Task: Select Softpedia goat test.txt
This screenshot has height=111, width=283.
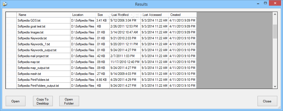Action: coord(44,26)
